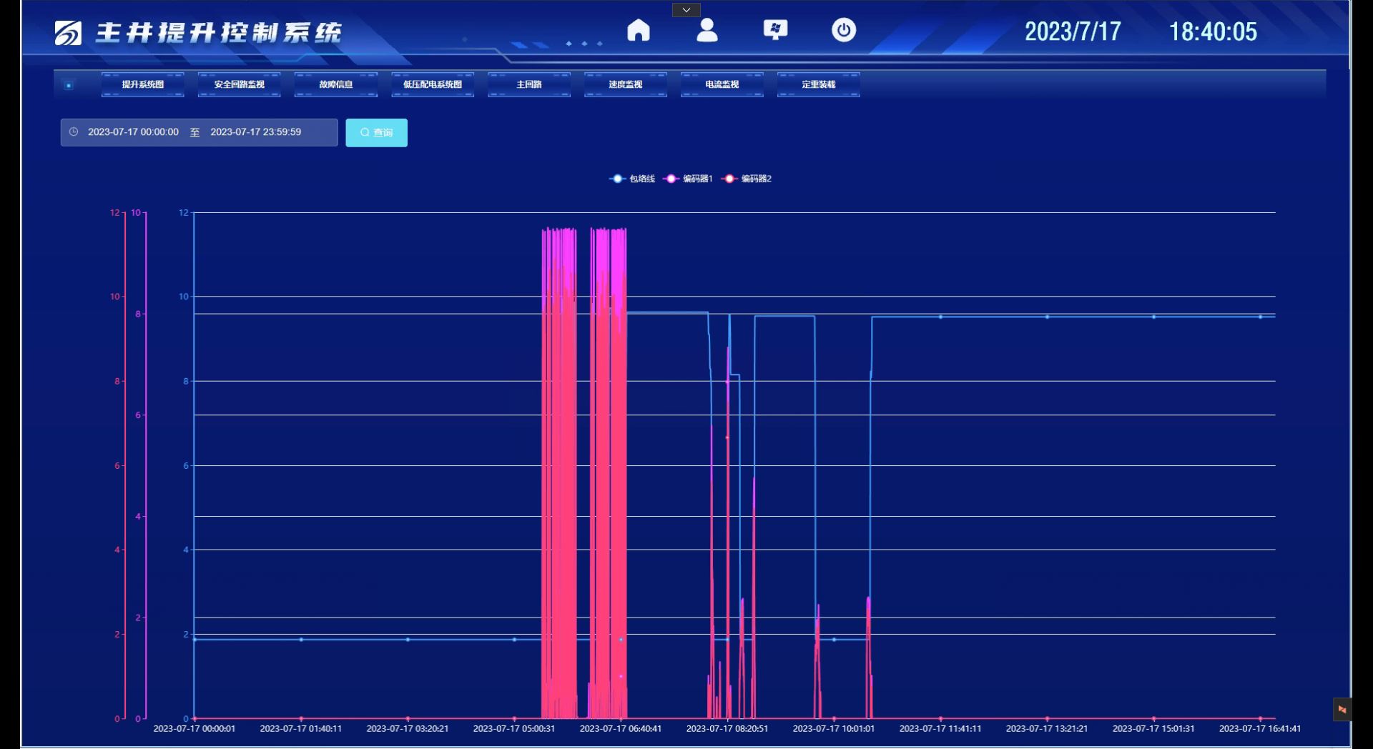Open the user account icon

point(707,31)
